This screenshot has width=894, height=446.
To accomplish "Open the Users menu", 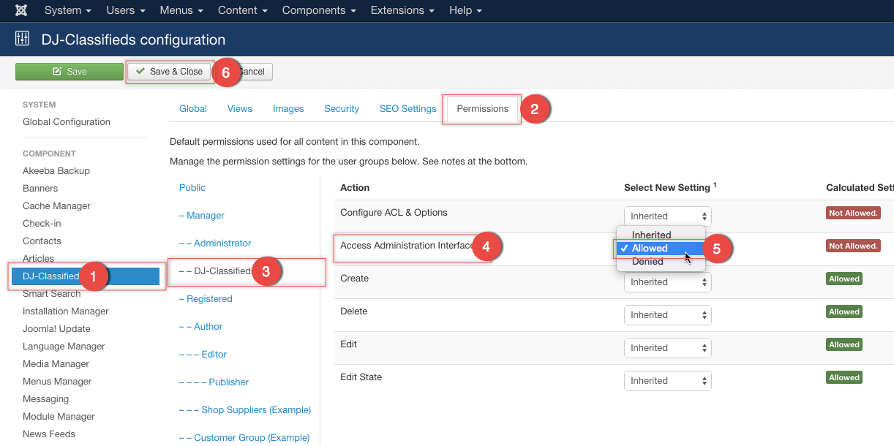I will 125,10.
